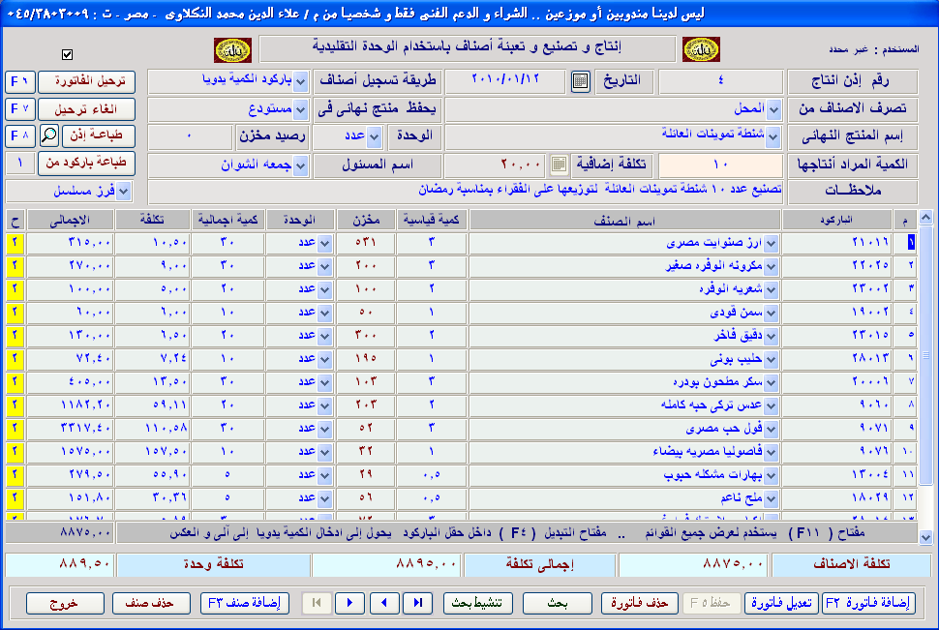Screen dimensions: 939x630
Task: Click the emblem logo right of the title
Action: 701,49
